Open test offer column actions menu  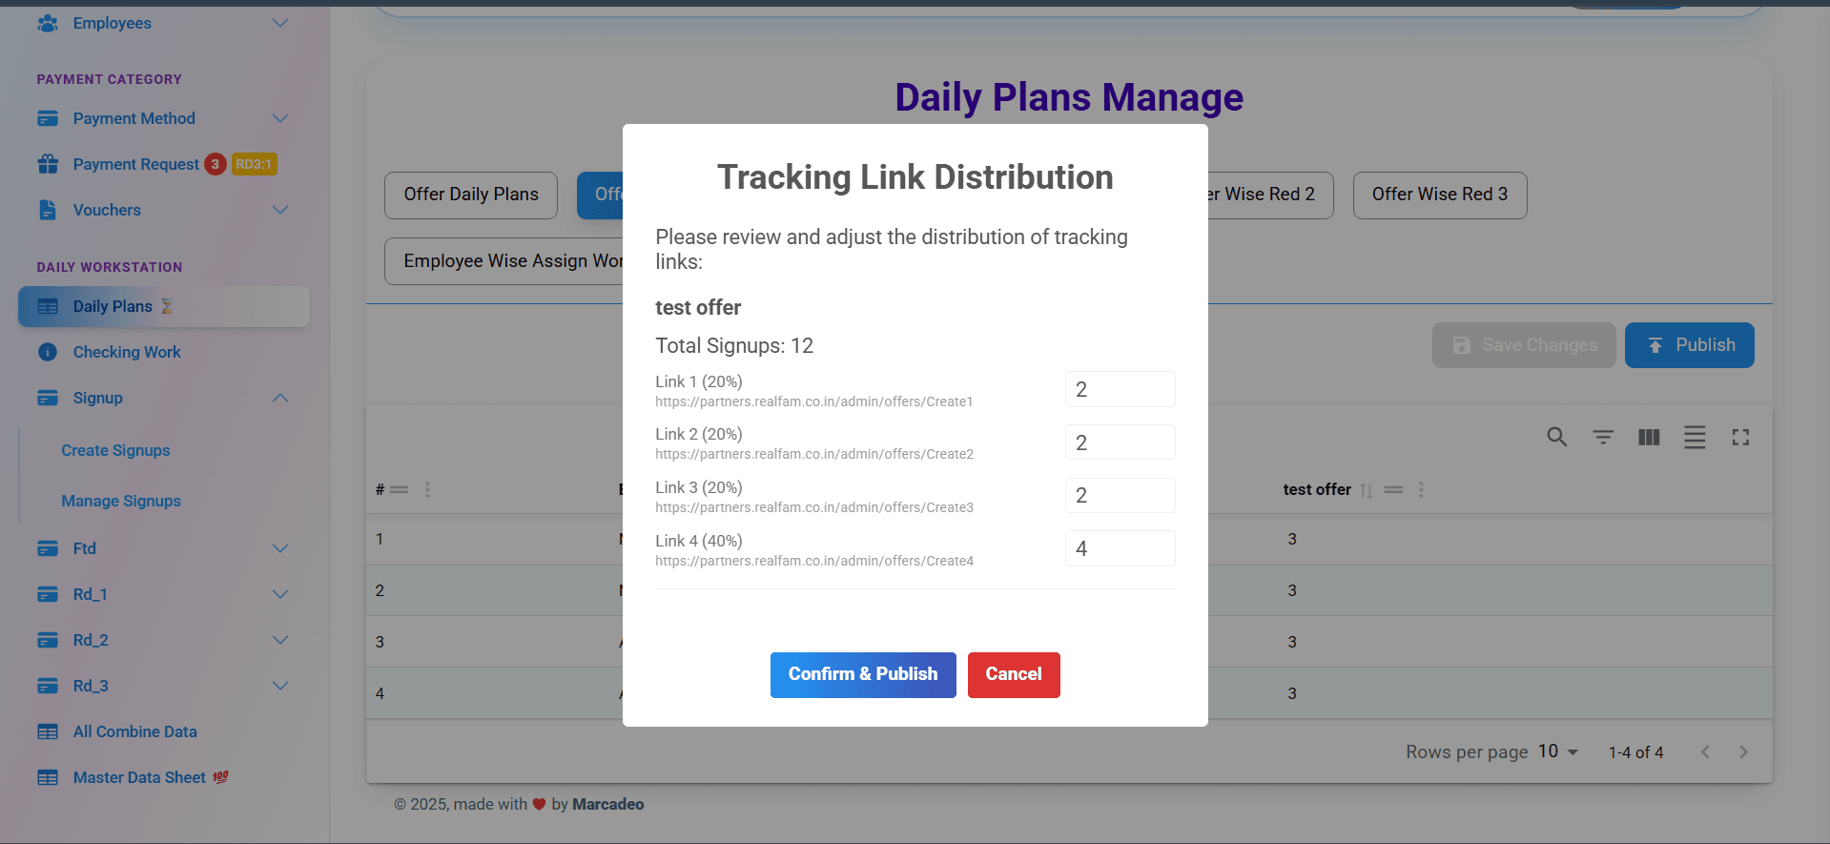click(1421, 489)
